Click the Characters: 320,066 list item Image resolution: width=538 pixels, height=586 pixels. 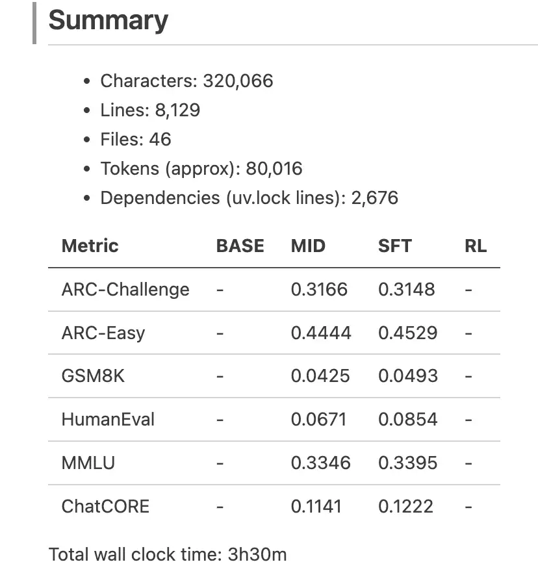click(x=186, y=81)
